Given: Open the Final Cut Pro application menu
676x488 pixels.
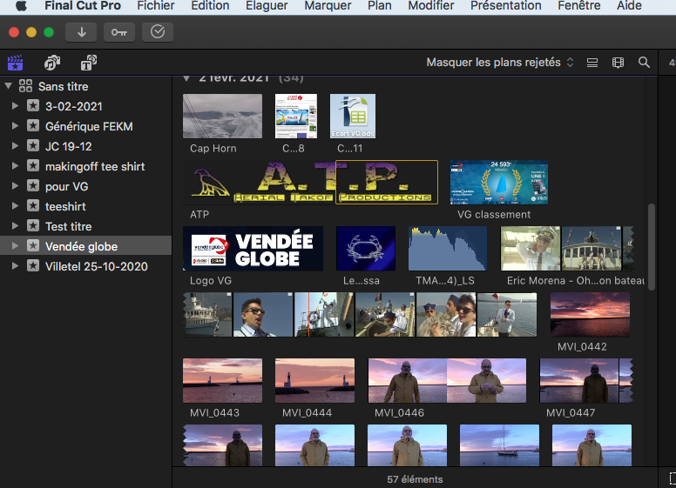Looking at the screenshot, I should coord(83,6).
